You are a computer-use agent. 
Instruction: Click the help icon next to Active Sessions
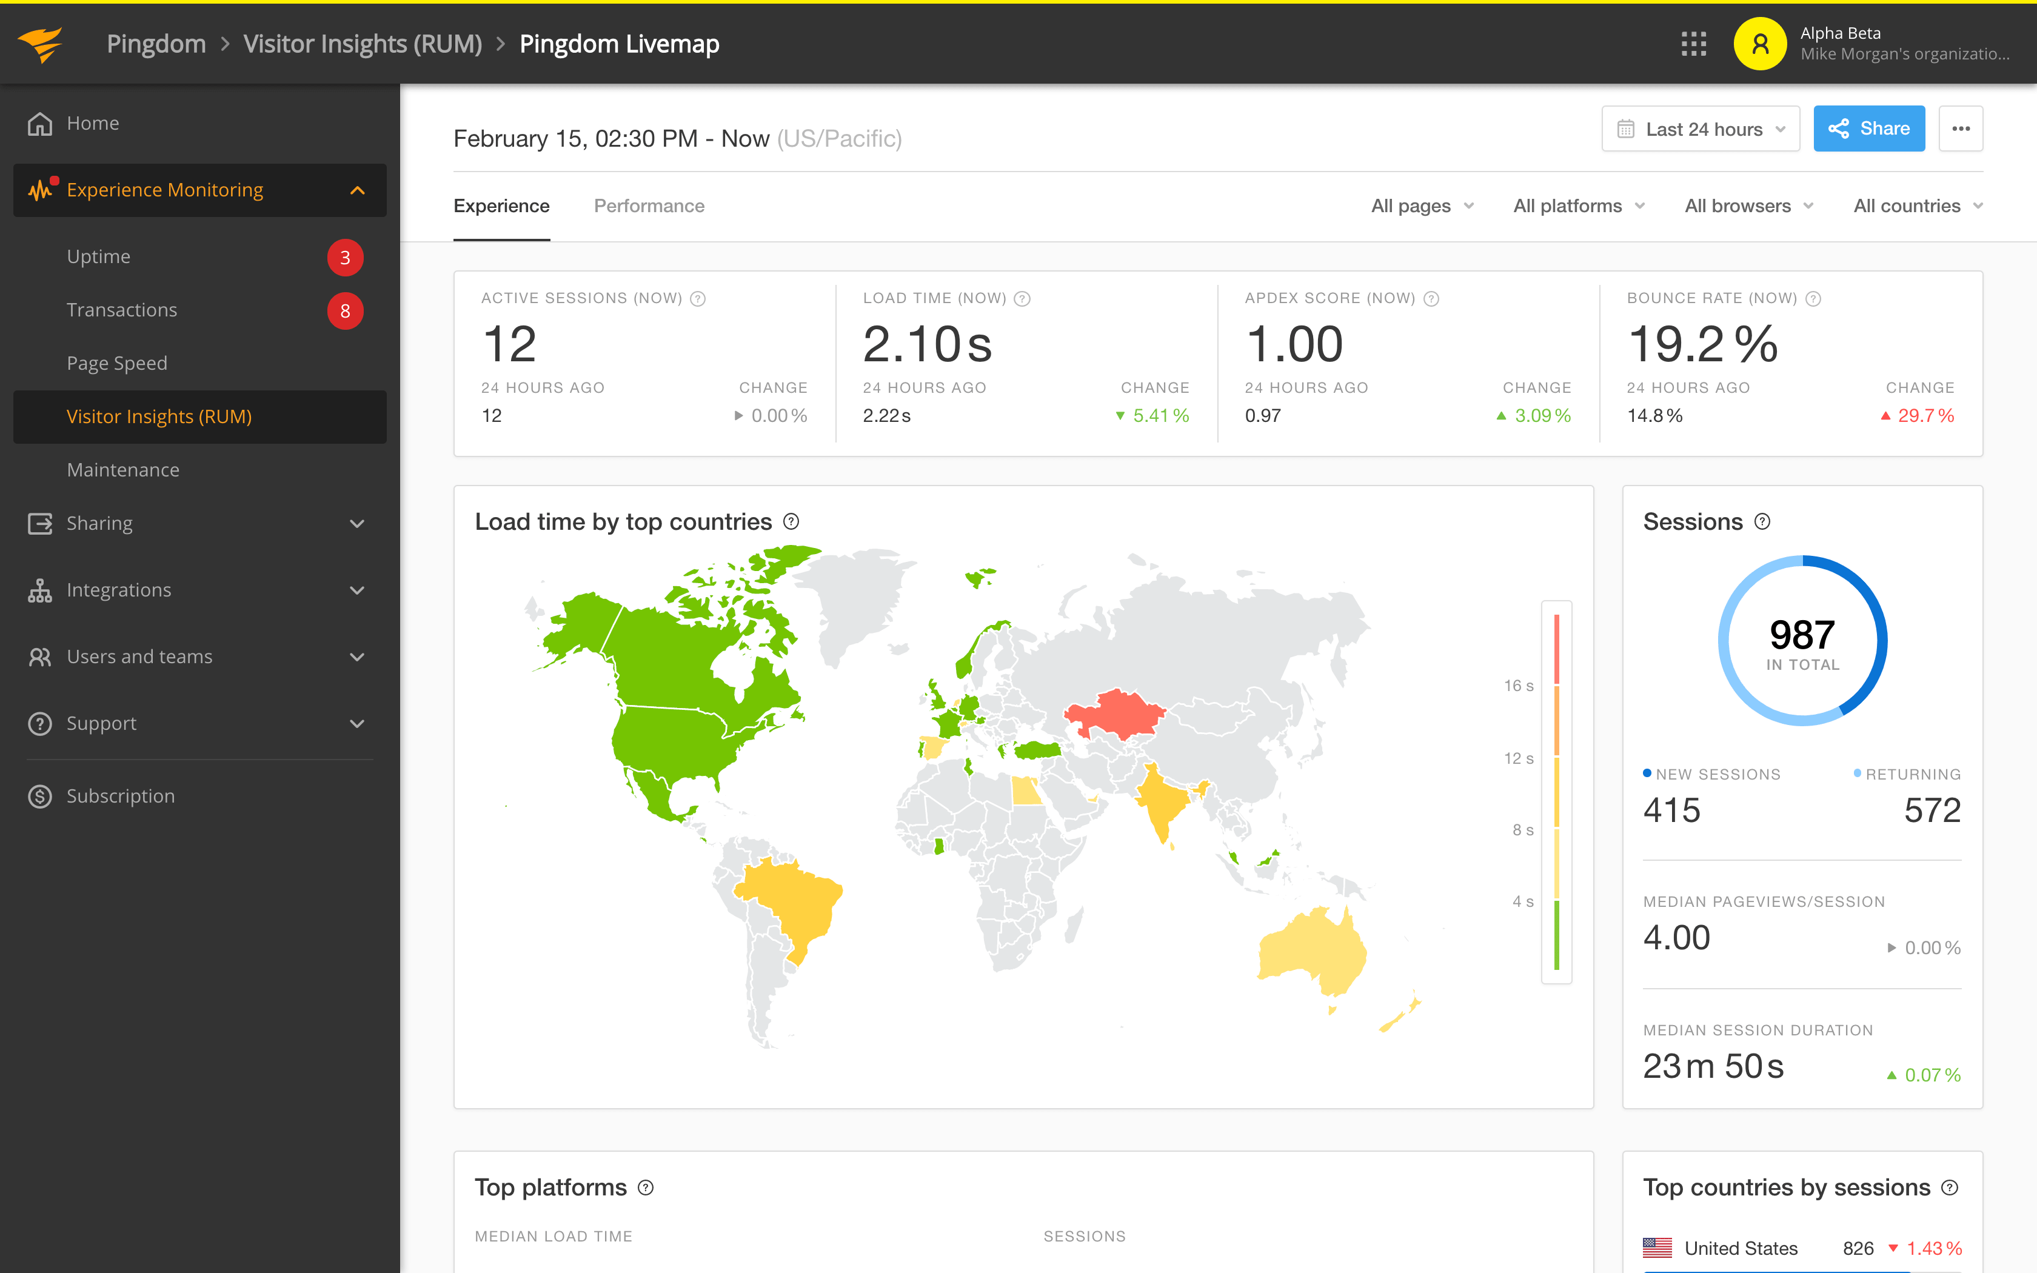[x=698, y=299]
